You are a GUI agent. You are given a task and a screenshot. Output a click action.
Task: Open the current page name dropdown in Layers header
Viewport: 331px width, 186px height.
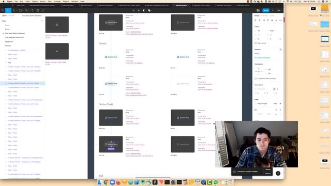32,16
